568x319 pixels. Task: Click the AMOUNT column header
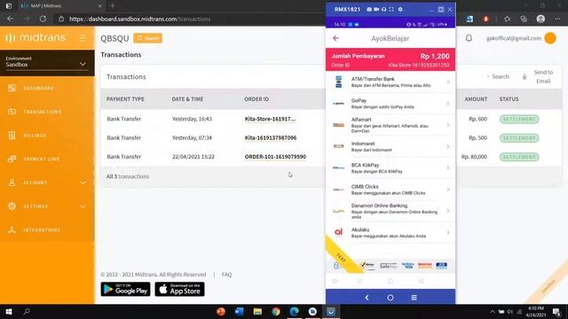(476, 99)
